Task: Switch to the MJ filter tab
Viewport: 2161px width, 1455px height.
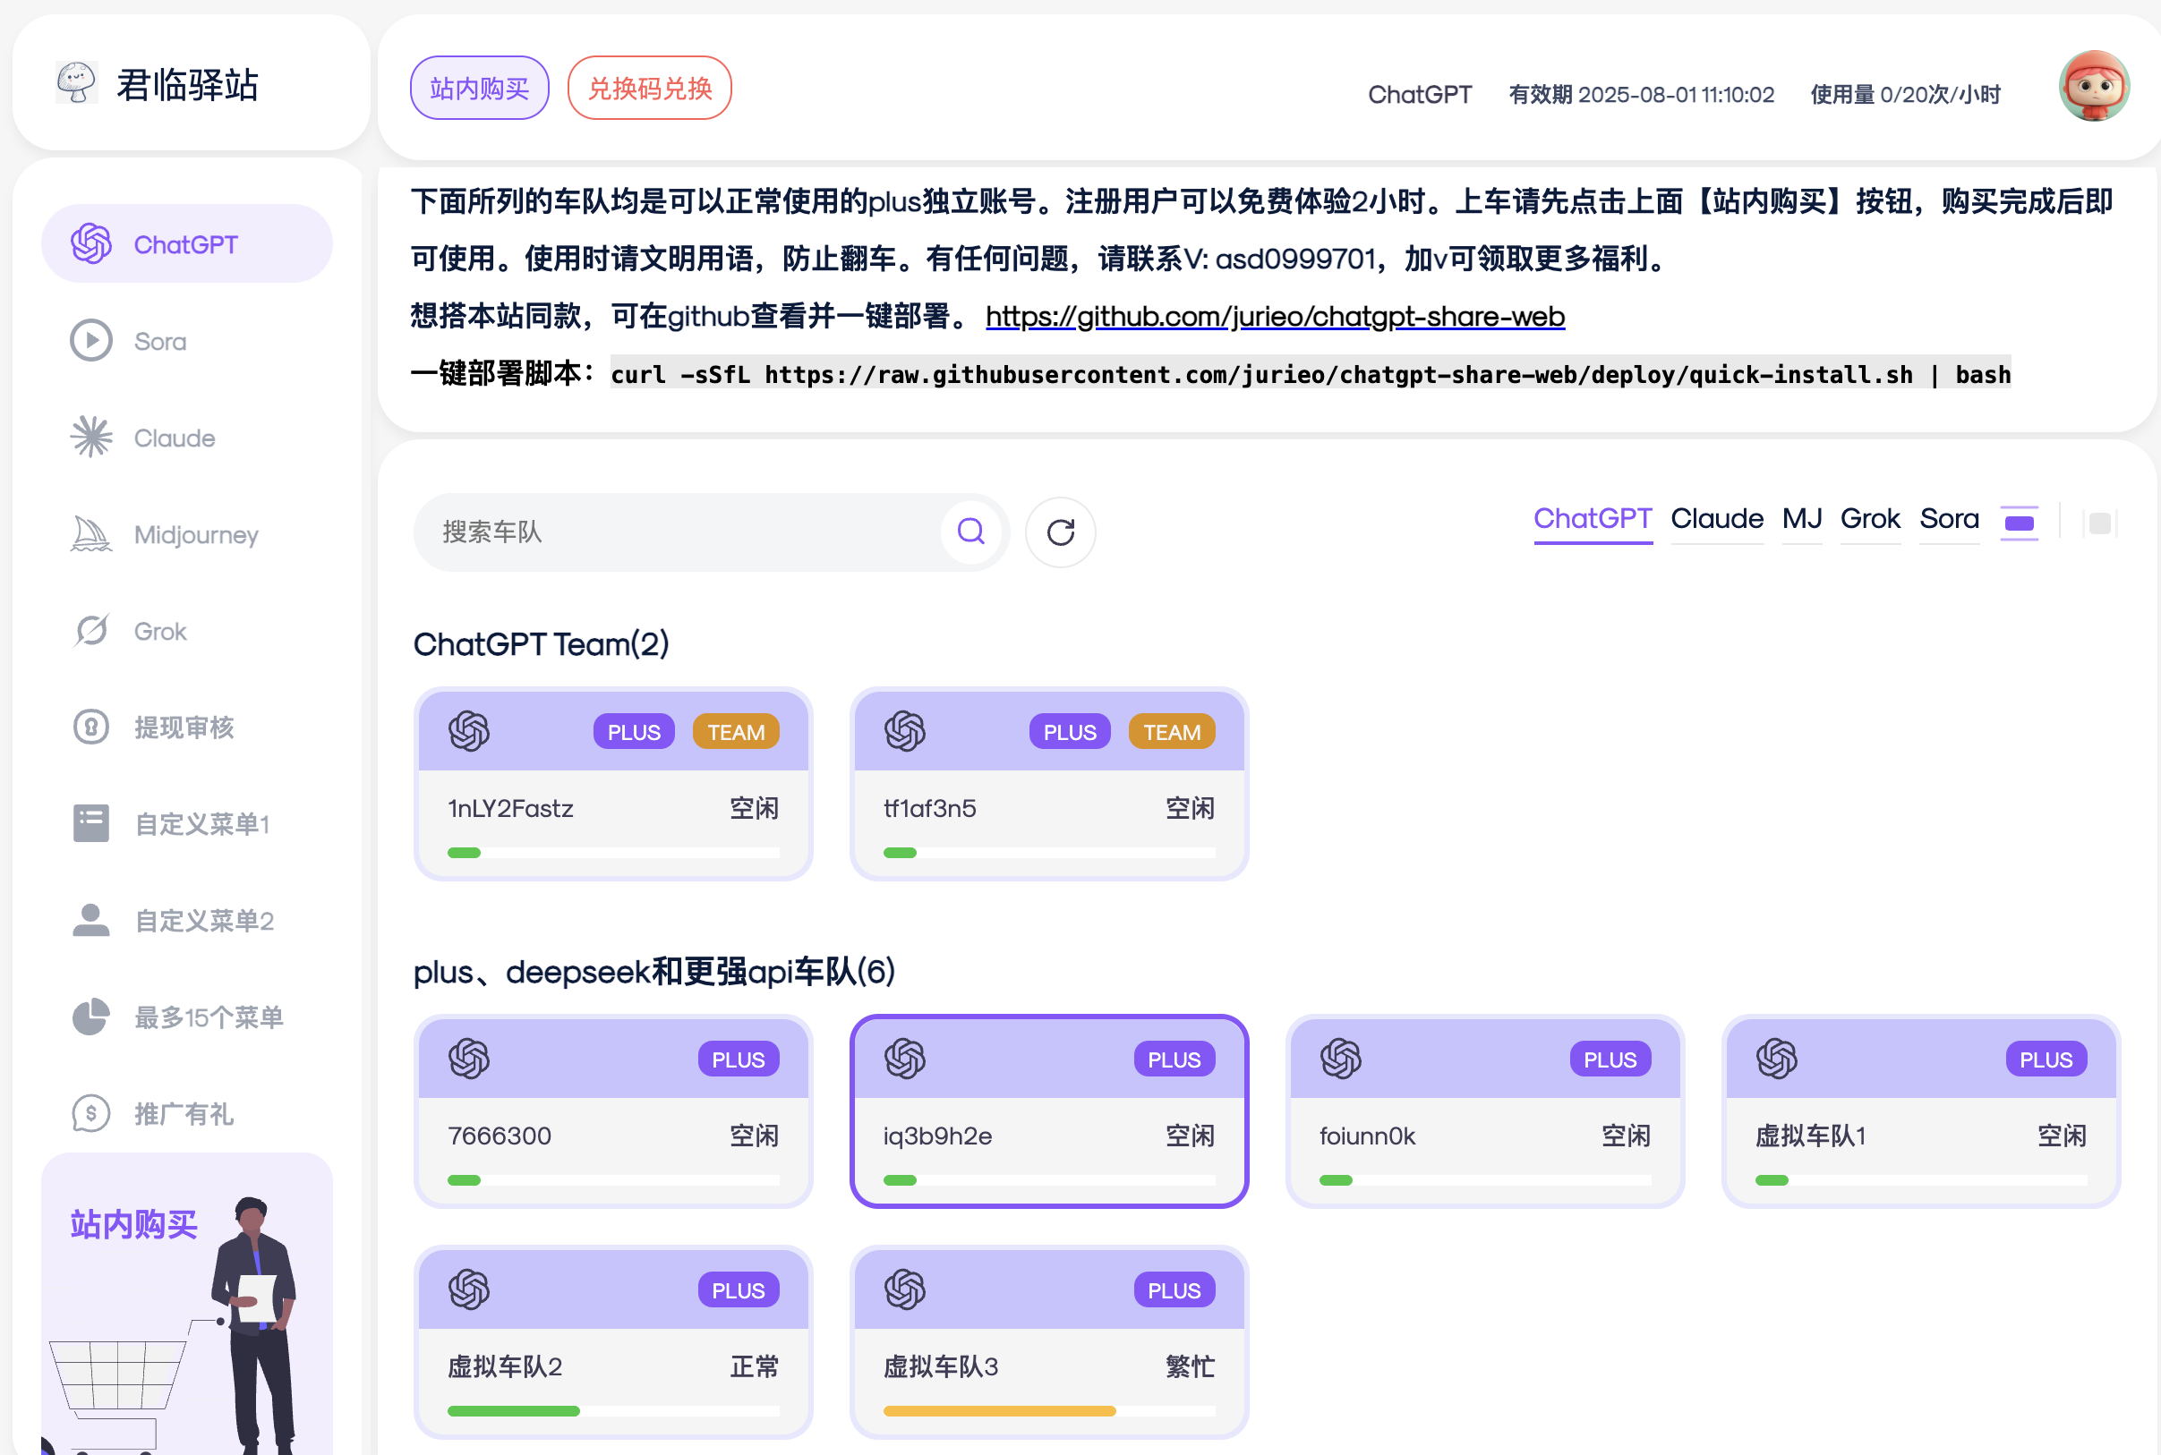Action: click(1802, 519)
